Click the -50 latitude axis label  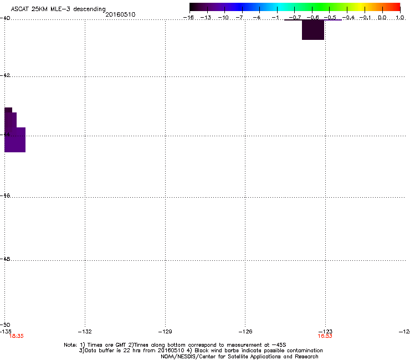(x=5, y=325)
